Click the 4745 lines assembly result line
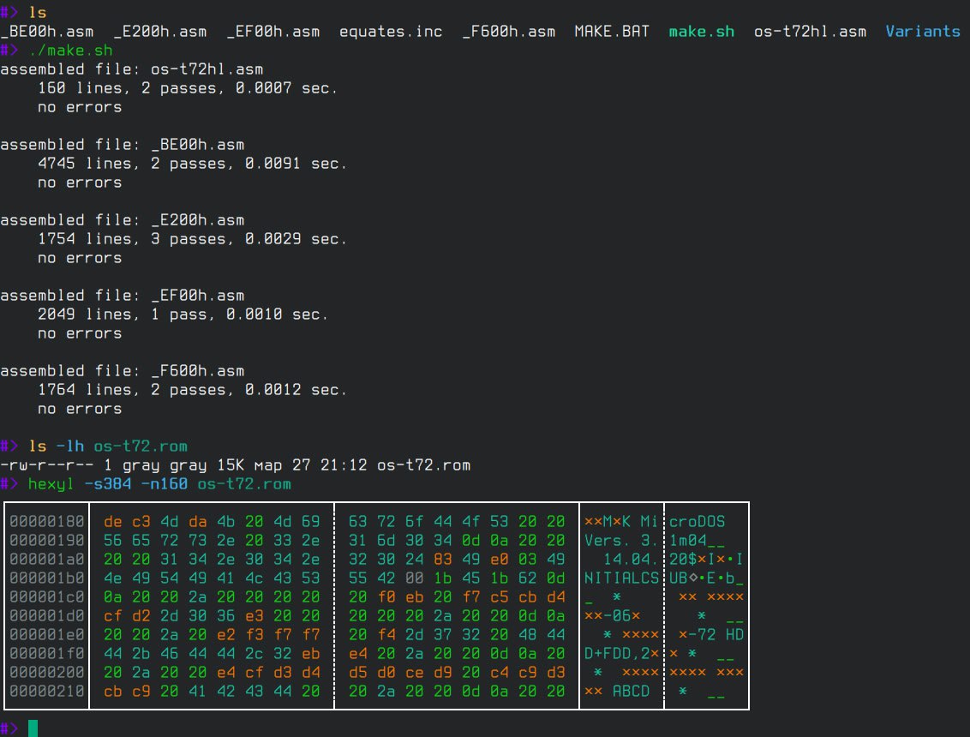 pyautogui.click(x=193, y=164)
